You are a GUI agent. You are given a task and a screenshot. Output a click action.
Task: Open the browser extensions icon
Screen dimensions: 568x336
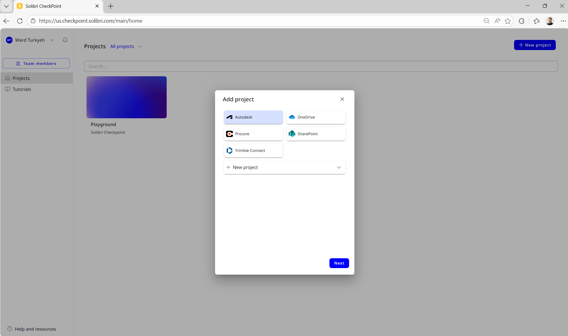pyautogui.click(x=521, y=21)
